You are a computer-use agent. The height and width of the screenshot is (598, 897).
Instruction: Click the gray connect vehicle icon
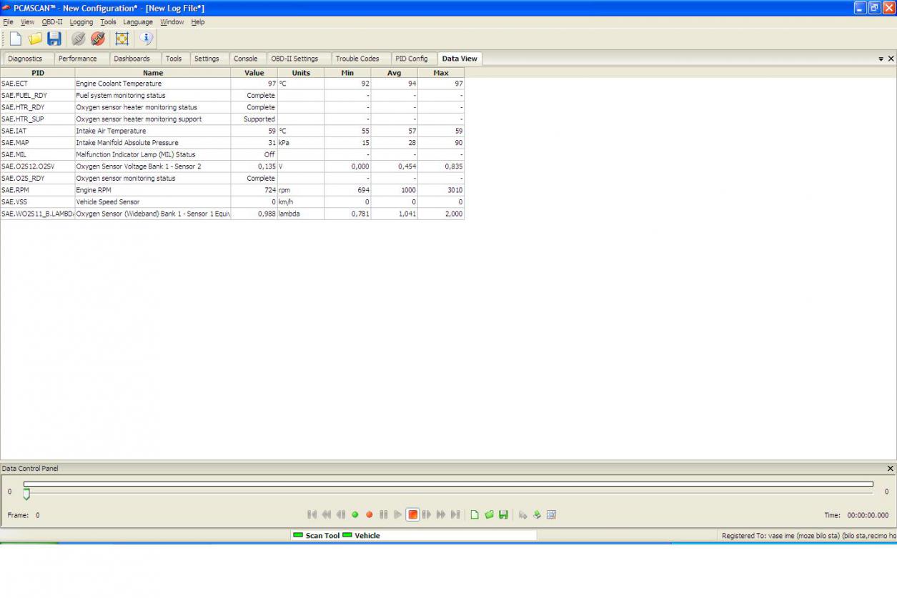tap(79, 39)
